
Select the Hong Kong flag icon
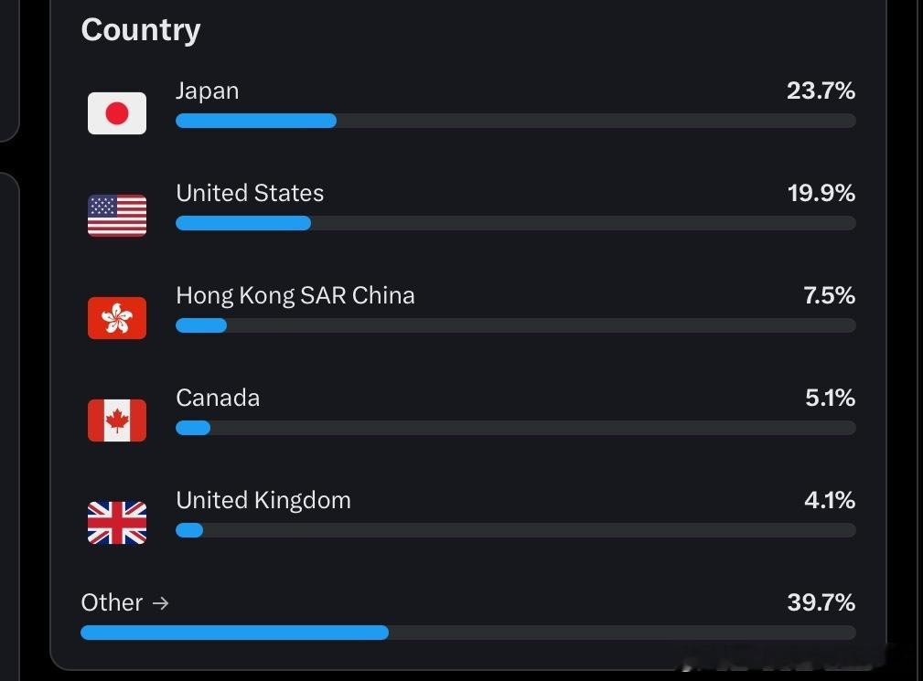117,317
